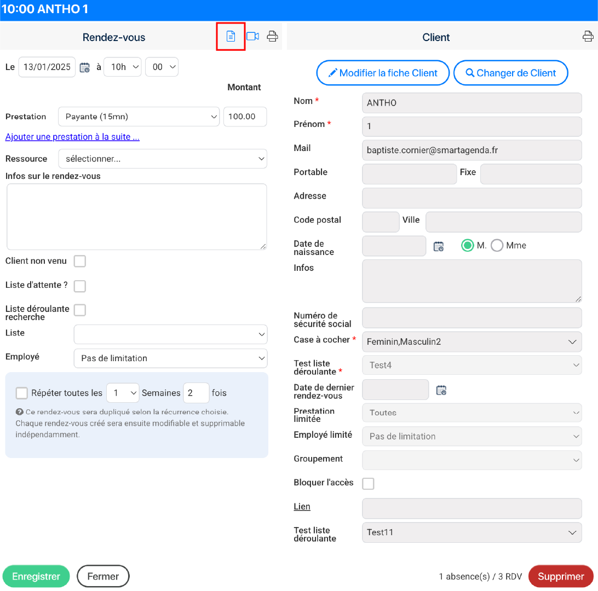The width and height of the screenshot is (598, 591).
Task: Open calendar icon for Date de dernier rendez-vous
Action: pos(441,390)
